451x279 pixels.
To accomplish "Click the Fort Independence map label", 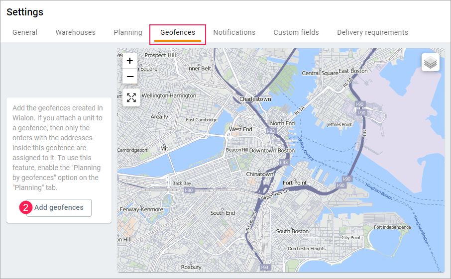I will 392,227.
